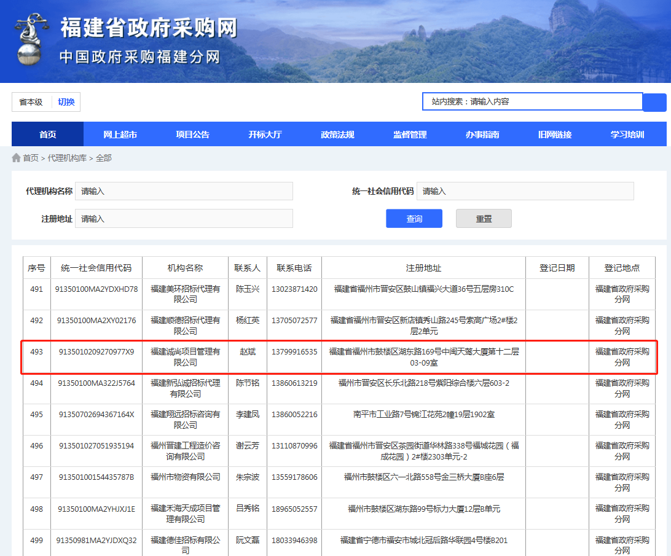The image size is (671, 556).
Task: Switch level using 切换 link
Action: [66, 102]
